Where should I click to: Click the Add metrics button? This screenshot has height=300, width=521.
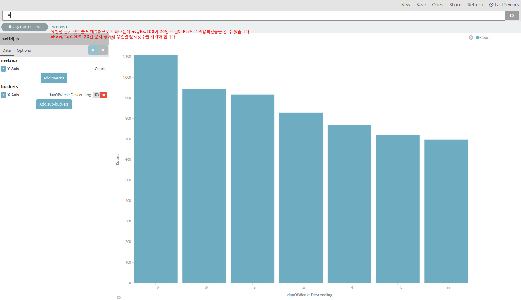point(54,78)
